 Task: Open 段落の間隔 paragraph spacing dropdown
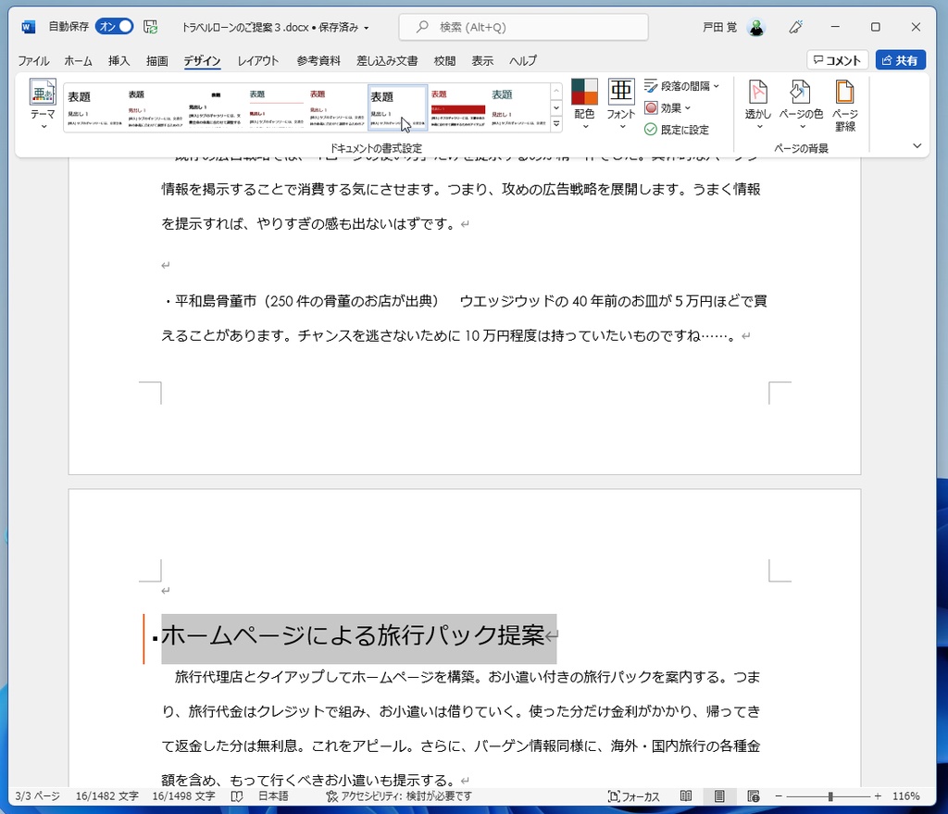tap(682, 86)
